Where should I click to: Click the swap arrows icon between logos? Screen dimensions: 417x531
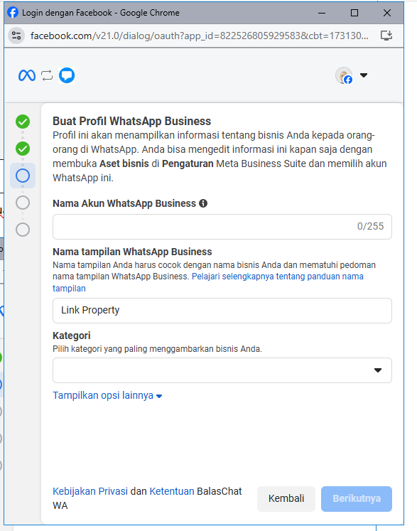pyautogui.click(x=47, y=75)
